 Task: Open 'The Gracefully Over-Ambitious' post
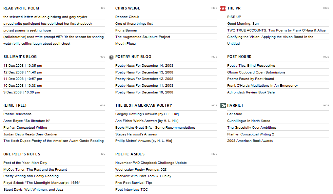(x=252, y=127)
